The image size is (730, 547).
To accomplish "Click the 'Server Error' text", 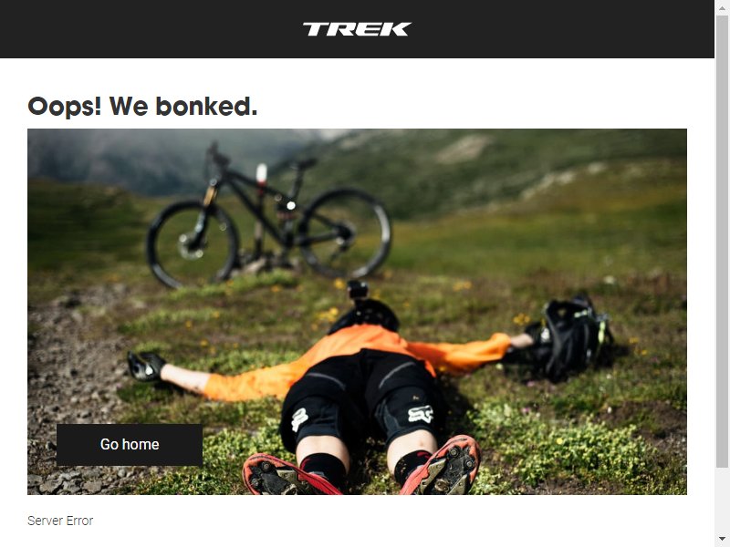I will click(60, 521).
